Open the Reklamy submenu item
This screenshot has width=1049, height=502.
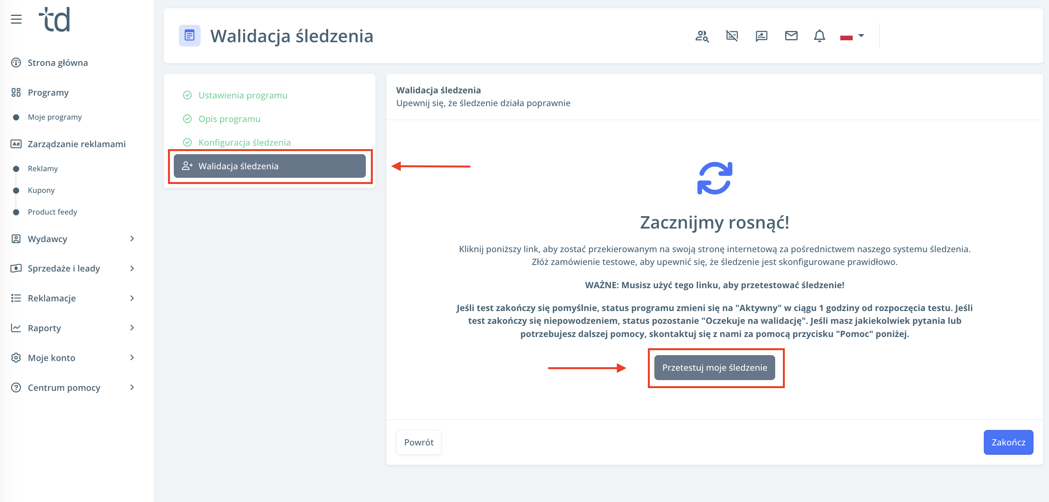(x=43, y=168)
